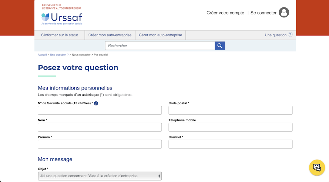
Task: Click Se connecter link
Action: point(263,13)
